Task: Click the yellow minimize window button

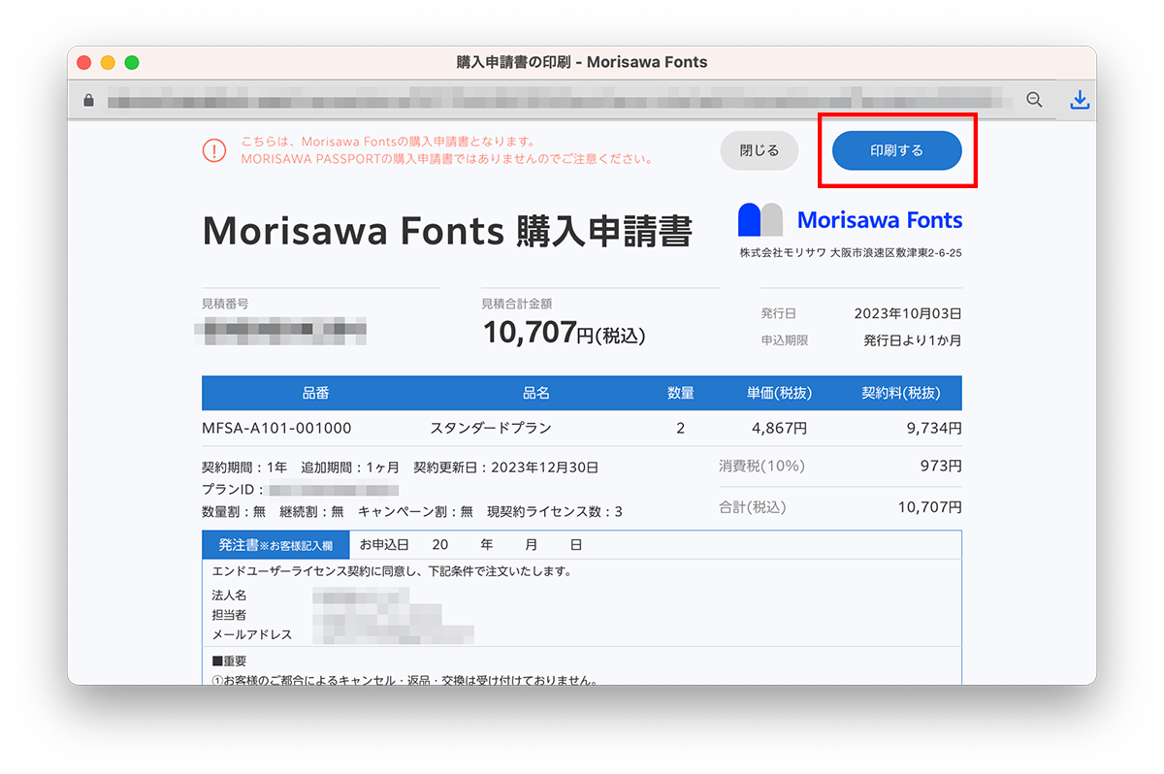Action: point(108,62)
